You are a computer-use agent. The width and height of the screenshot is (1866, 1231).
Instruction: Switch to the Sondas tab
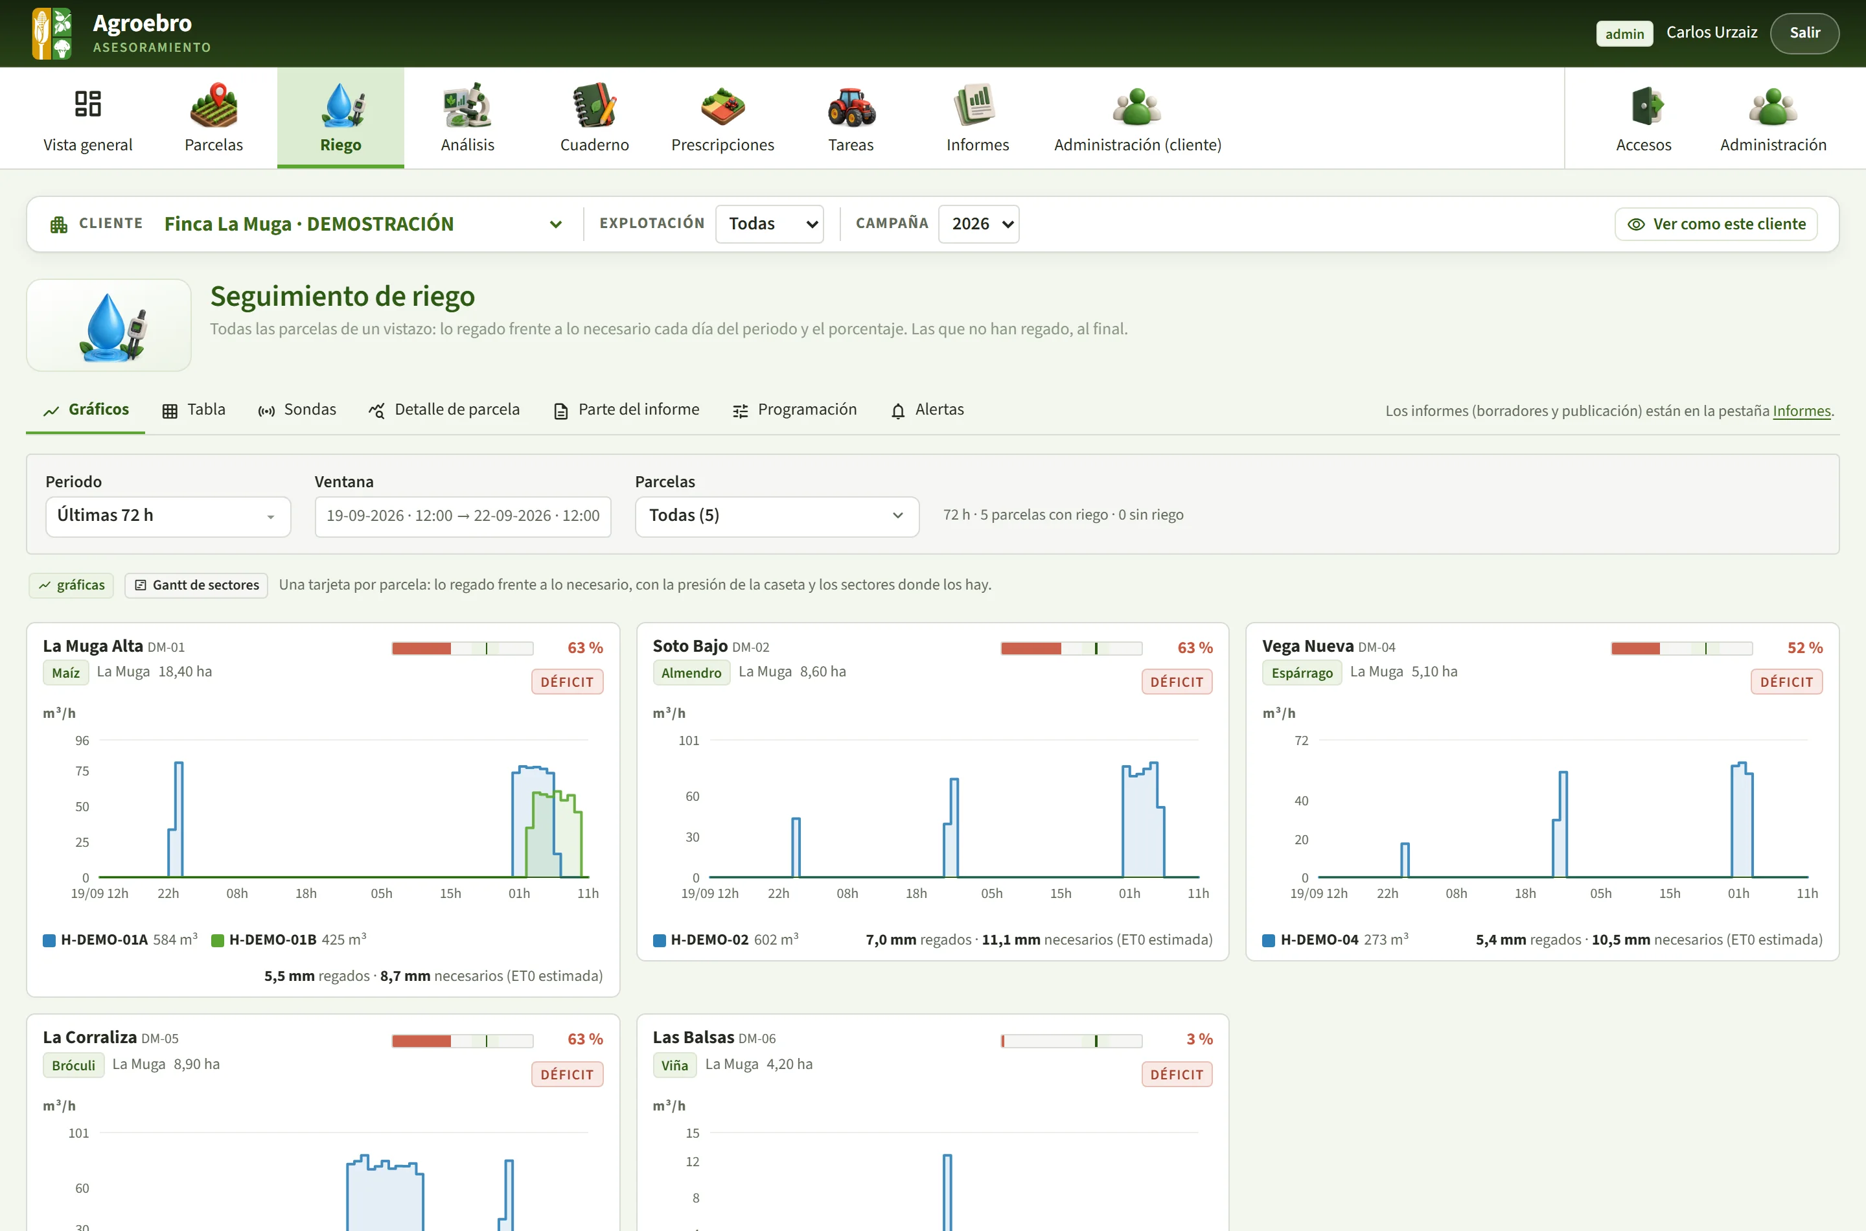point(297,410)
